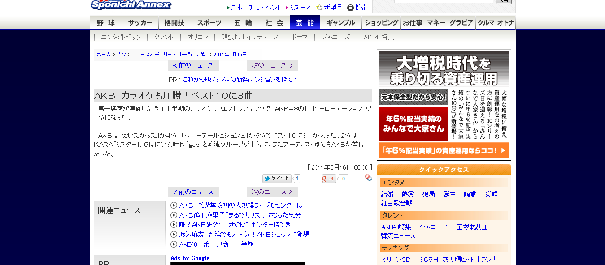Open the スポーツ navigation tab

(x=209, y=23)
